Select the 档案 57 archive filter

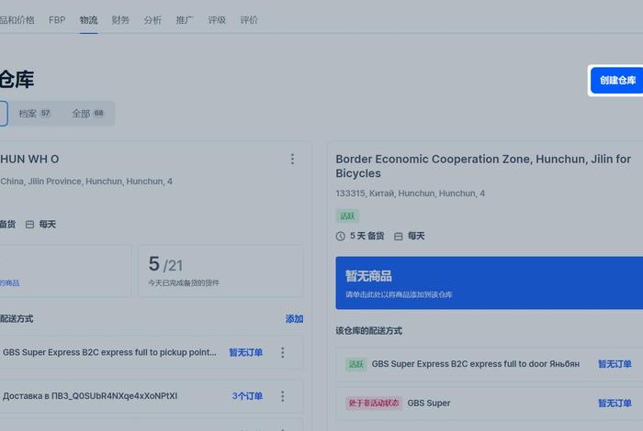tap(35, 114)
